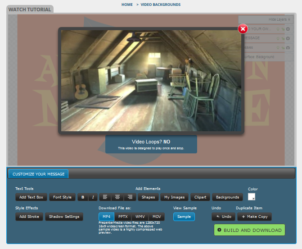Toggle lock on the Leaves layer
This screenshot has width=302, height=249.
coord(283,47)
